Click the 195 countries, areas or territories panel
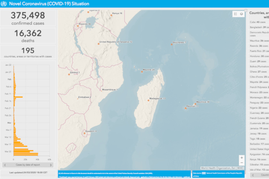 click(28, 52)
